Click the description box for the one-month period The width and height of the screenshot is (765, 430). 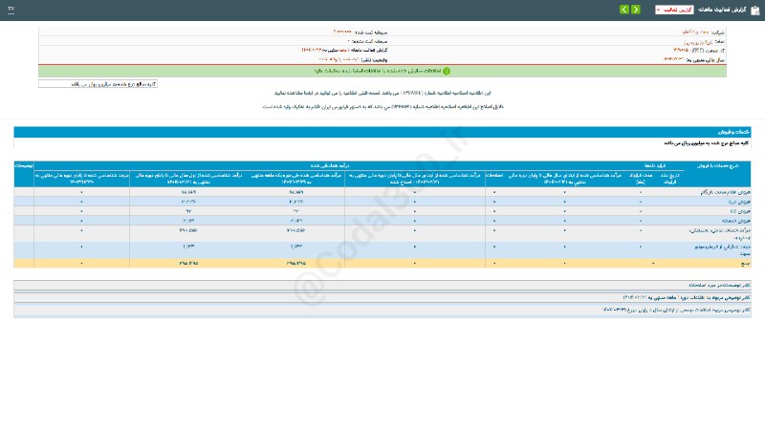382,297
